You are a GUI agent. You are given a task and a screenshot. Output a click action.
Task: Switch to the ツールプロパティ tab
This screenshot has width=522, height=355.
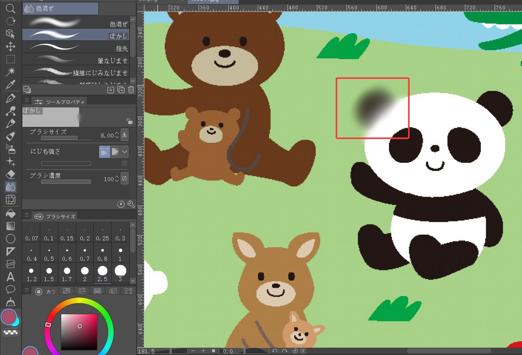pos(60,102)
